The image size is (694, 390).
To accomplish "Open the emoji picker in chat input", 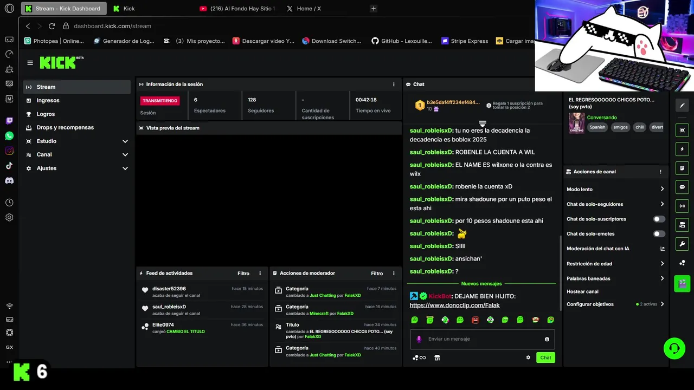I will [x=547, y=339].
